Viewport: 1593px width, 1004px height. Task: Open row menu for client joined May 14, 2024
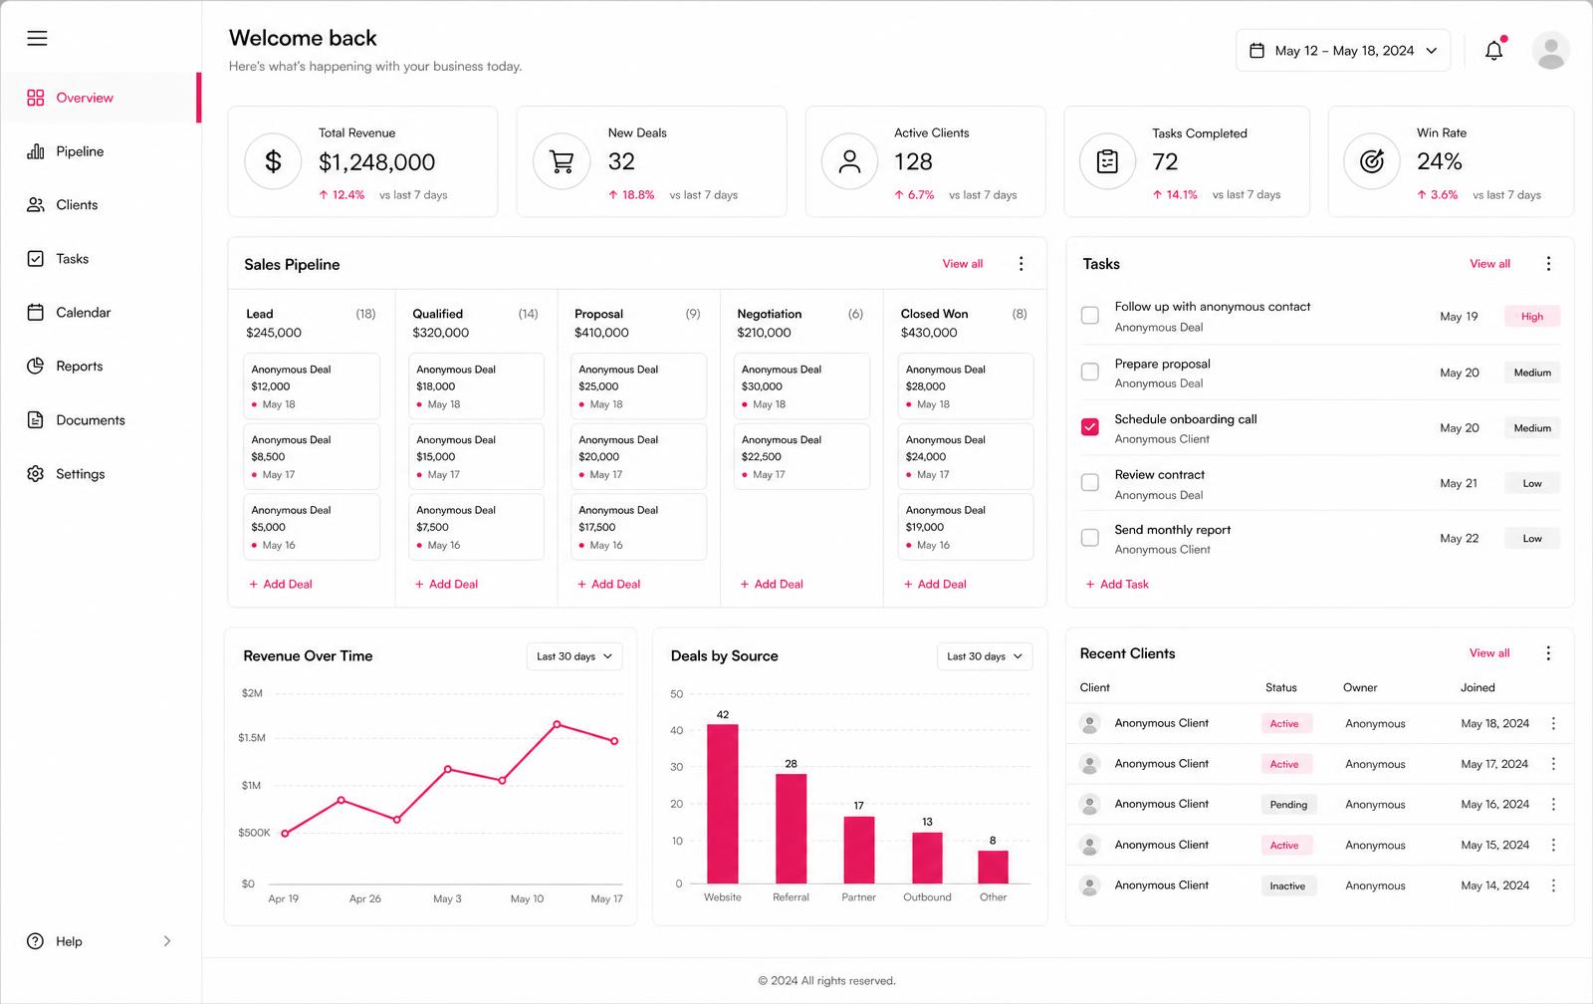(x=1553, y=885)
